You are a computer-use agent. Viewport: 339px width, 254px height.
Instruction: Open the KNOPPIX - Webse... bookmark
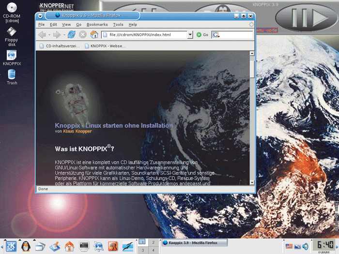(105, 46)
